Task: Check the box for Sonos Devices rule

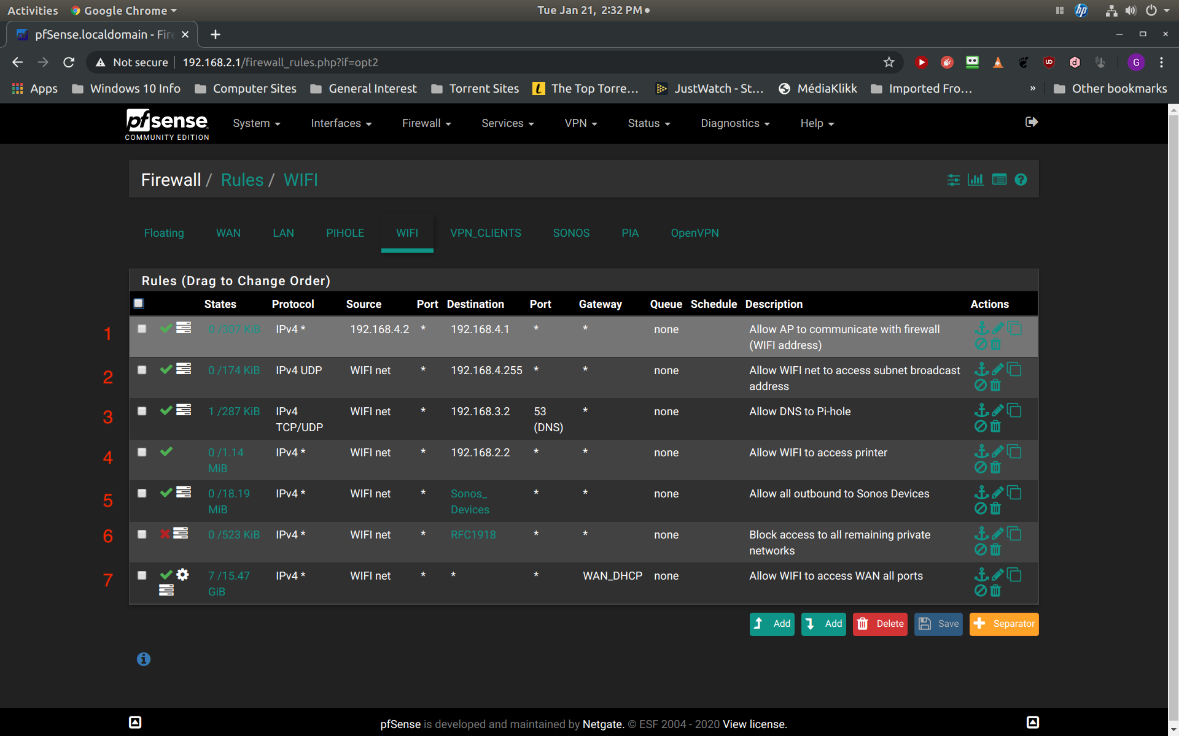Action: tap(142, 493)
